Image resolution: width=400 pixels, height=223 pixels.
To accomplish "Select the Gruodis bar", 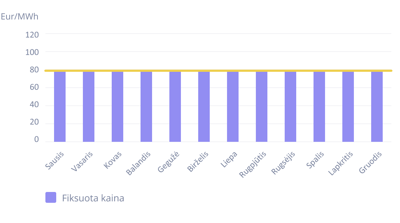I will pyautogui.click(x=377, y=106).
